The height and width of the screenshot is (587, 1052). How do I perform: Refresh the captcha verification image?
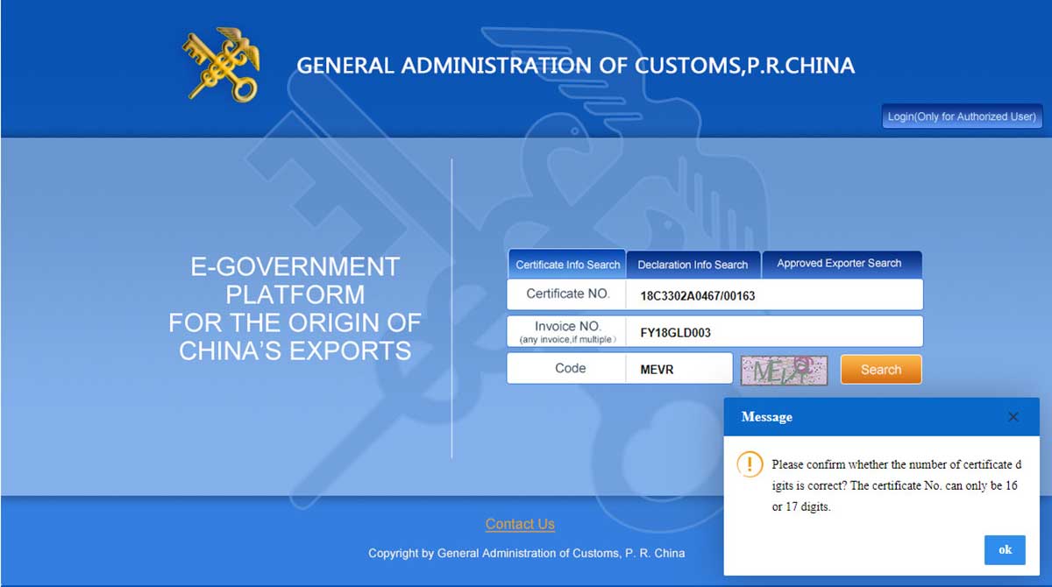click(x=784, y=370)
